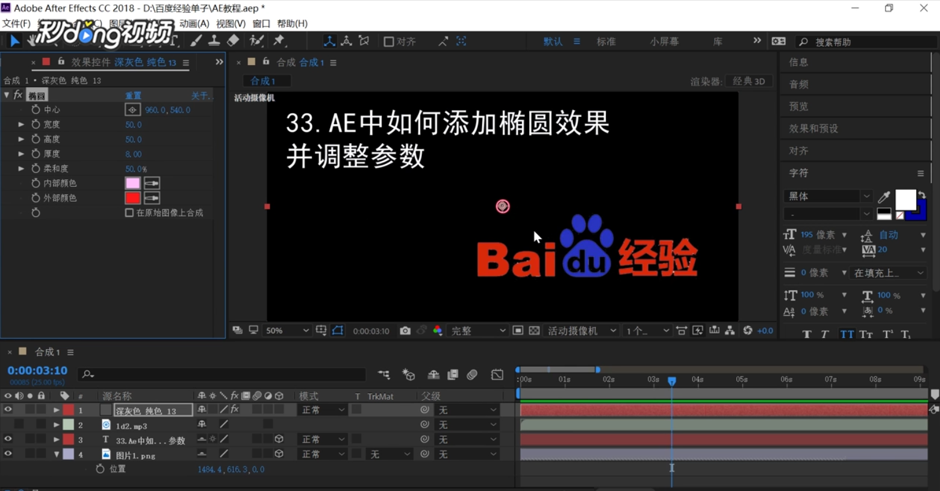Expand the 柔和度 property
Image resolution: width=940 pixels, height=491 pixels.
21,168
